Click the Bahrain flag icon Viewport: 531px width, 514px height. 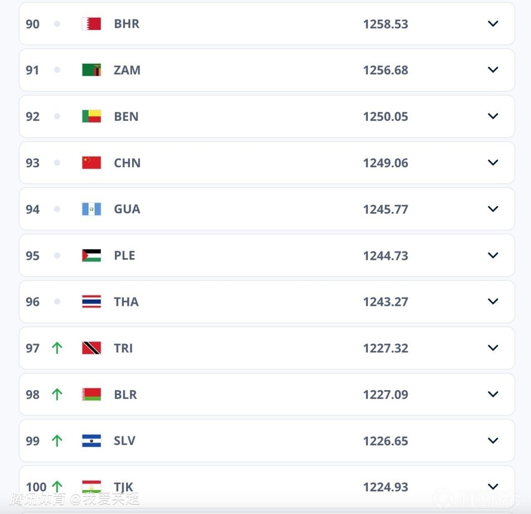point(91,24)
